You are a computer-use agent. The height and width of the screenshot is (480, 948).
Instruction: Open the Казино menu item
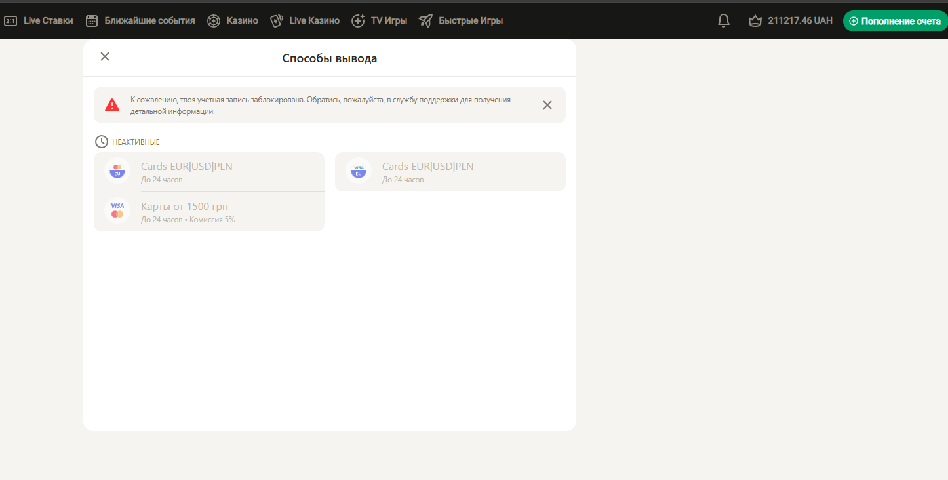[242, 21]
